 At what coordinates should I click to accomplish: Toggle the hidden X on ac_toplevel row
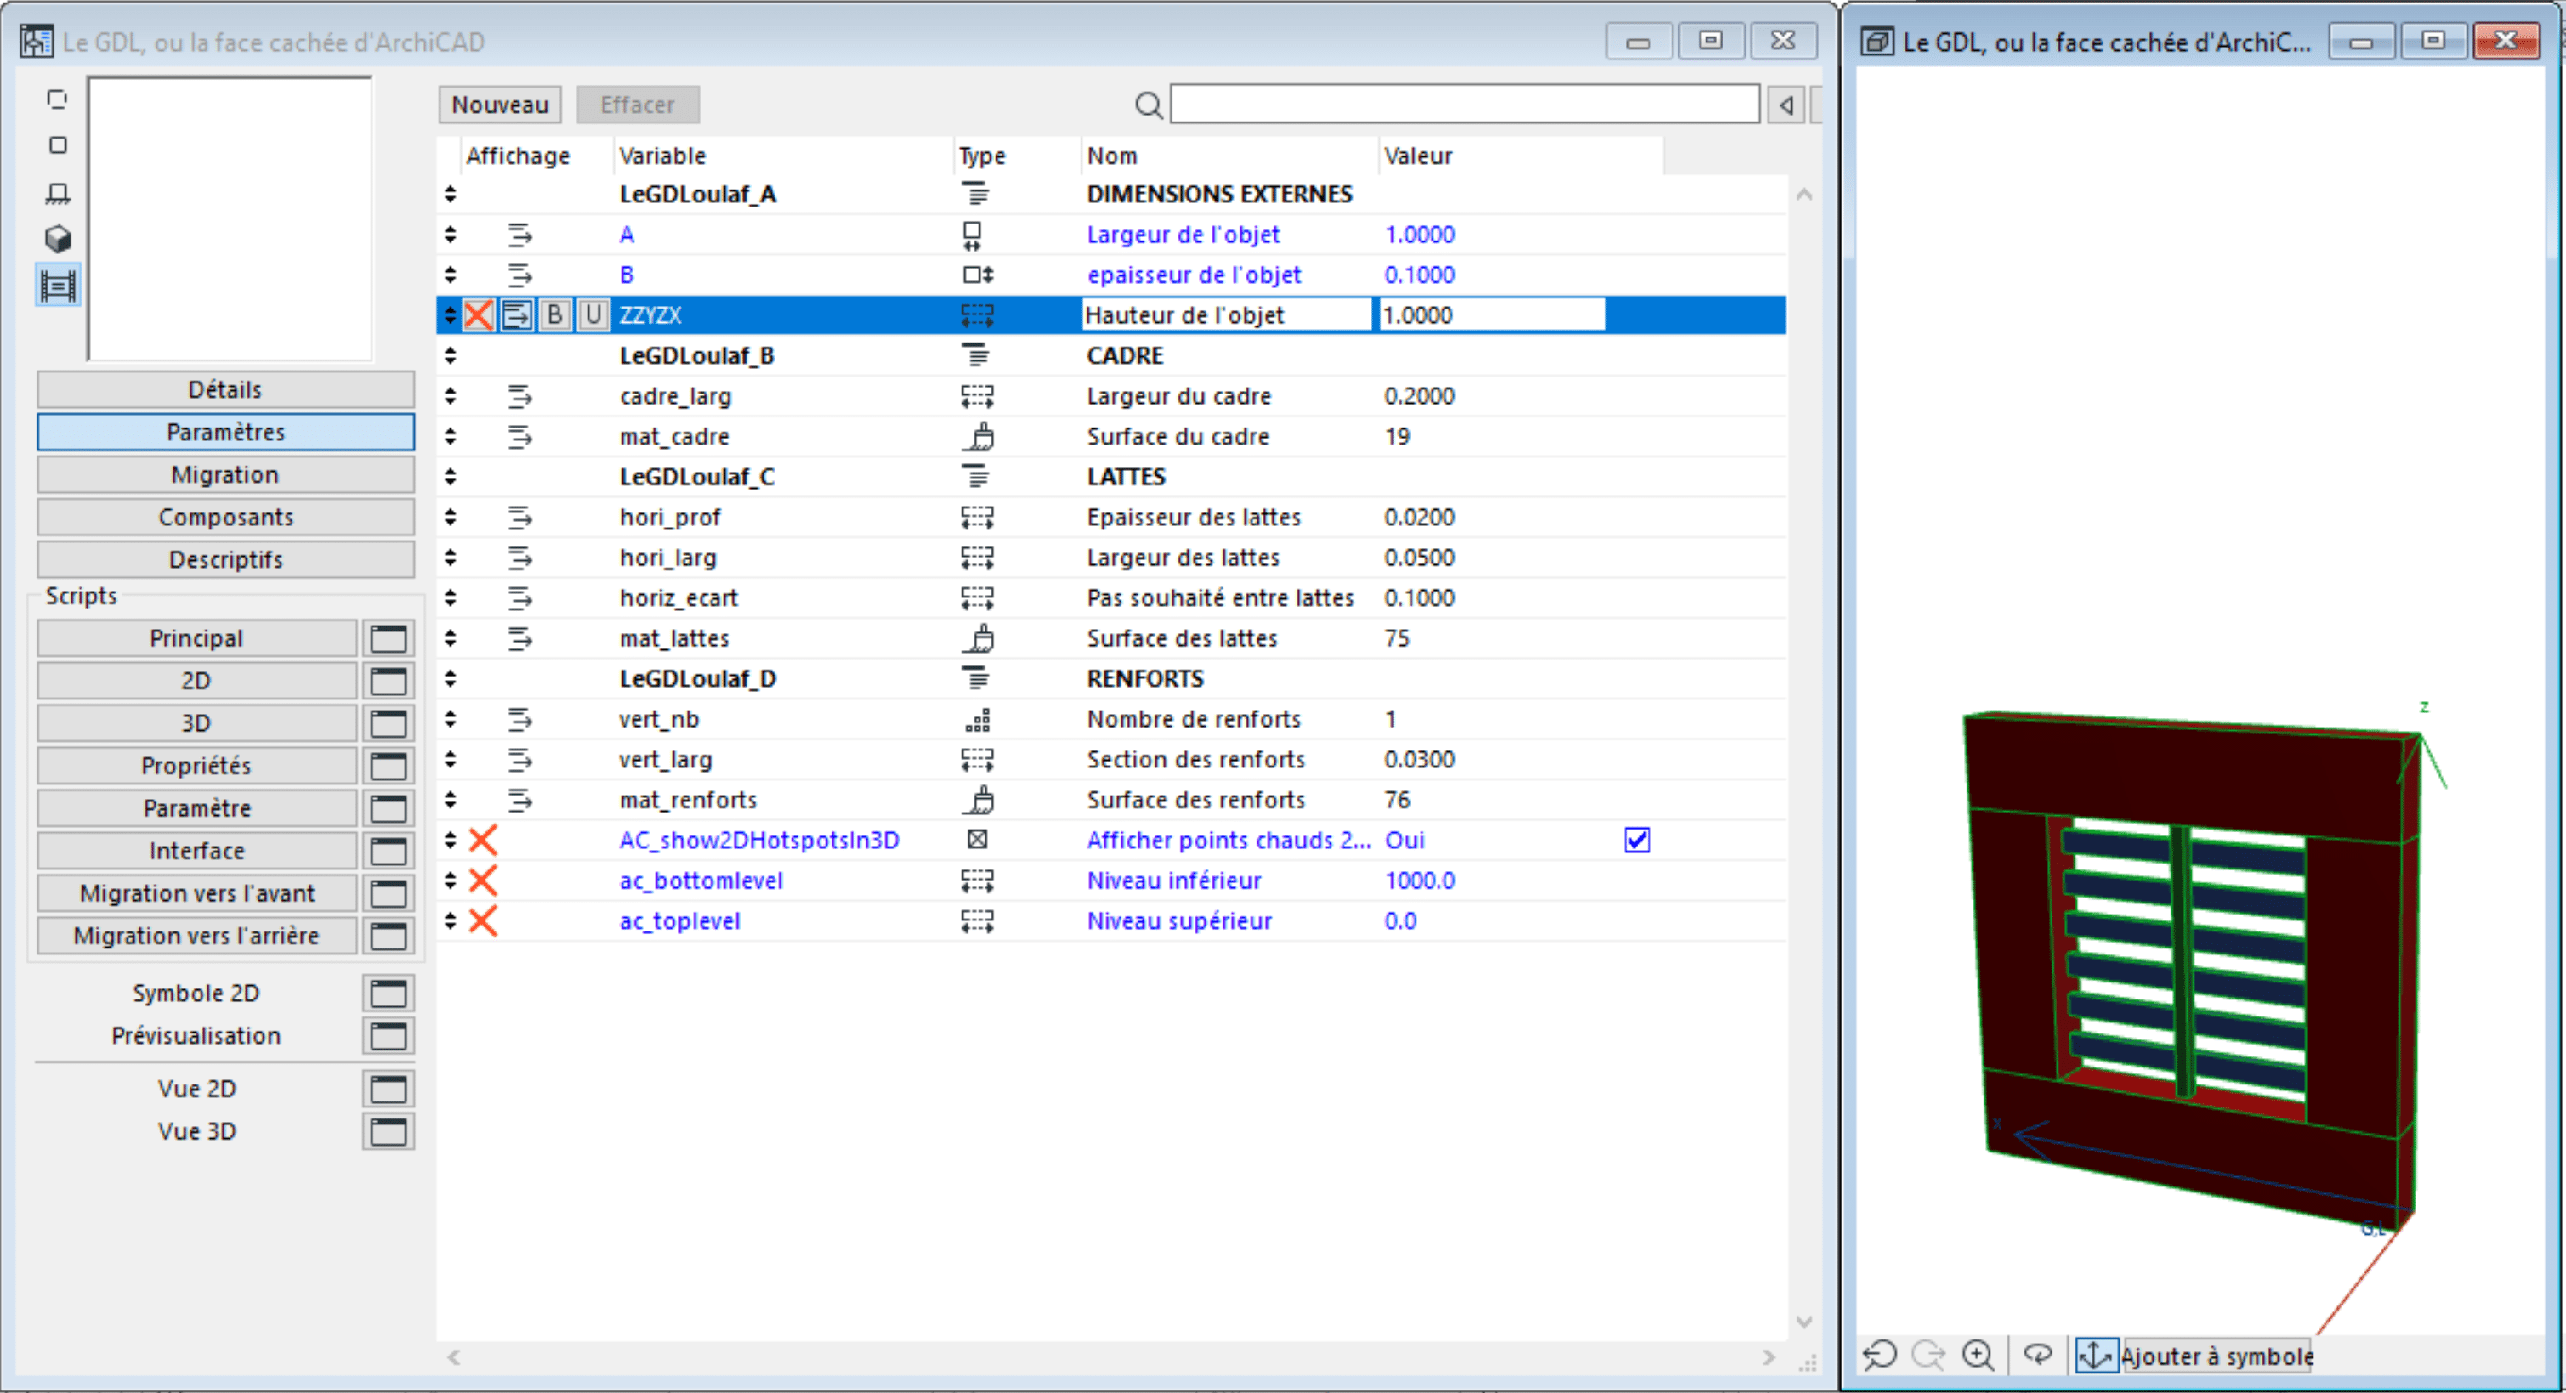[x=483, y=921]
